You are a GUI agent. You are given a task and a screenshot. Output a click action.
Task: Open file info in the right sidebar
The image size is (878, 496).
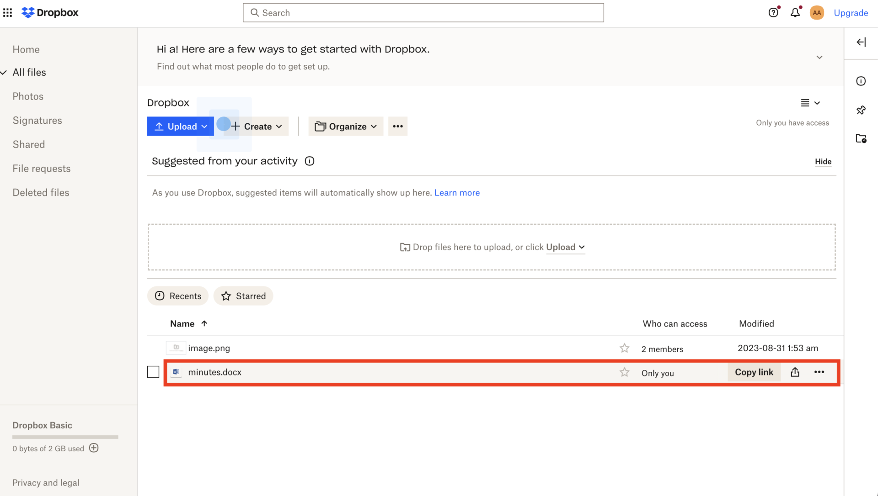861,81
